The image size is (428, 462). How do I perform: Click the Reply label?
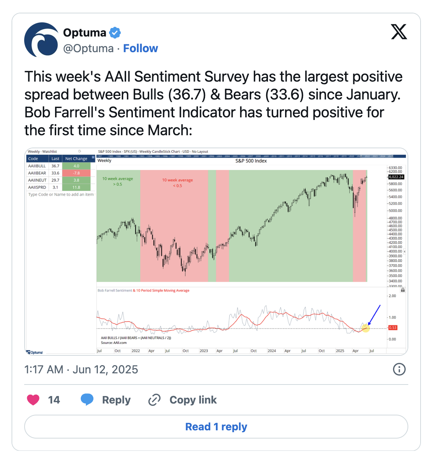[116, 400]
